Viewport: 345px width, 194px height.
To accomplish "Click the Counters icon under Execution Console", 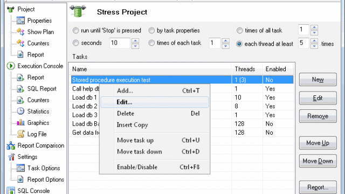I will [x=20, y=100].
